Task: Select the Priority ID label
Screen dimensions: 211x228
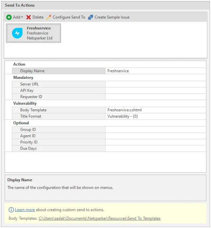Action: 29,142
